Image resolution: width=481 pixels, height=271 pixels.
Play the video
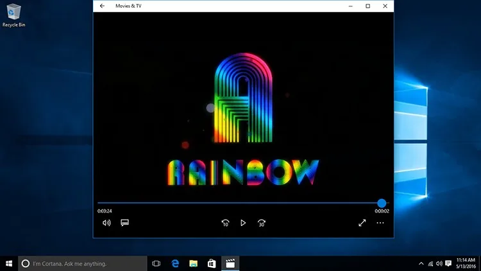243,223
